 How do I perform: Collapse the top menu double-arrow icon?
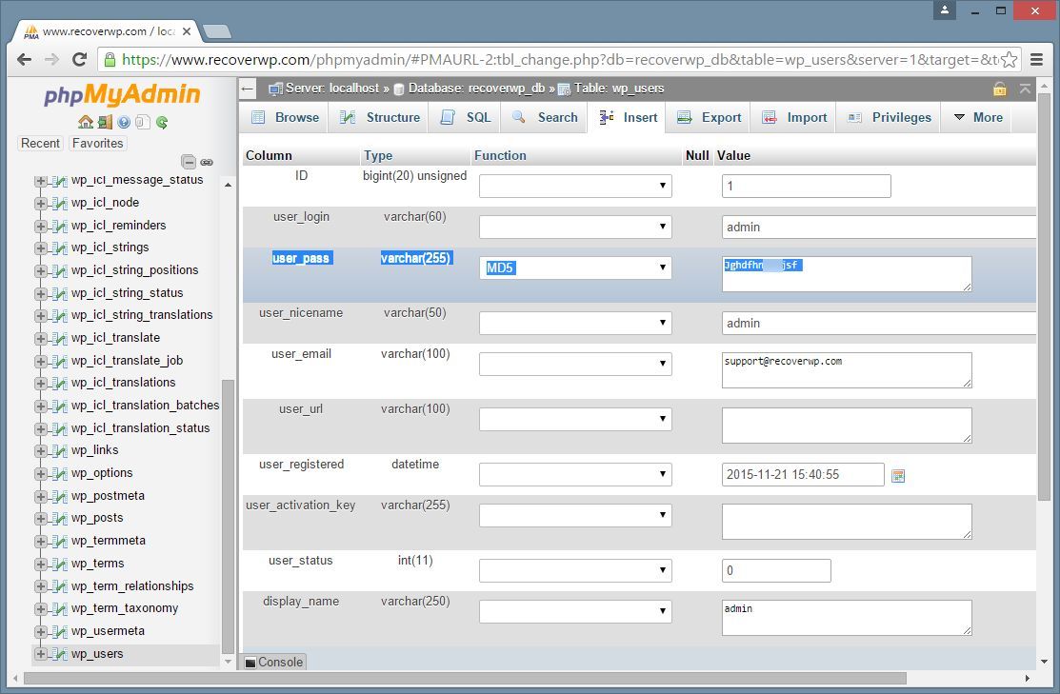pyautogui.click(x=1025, y=89)
